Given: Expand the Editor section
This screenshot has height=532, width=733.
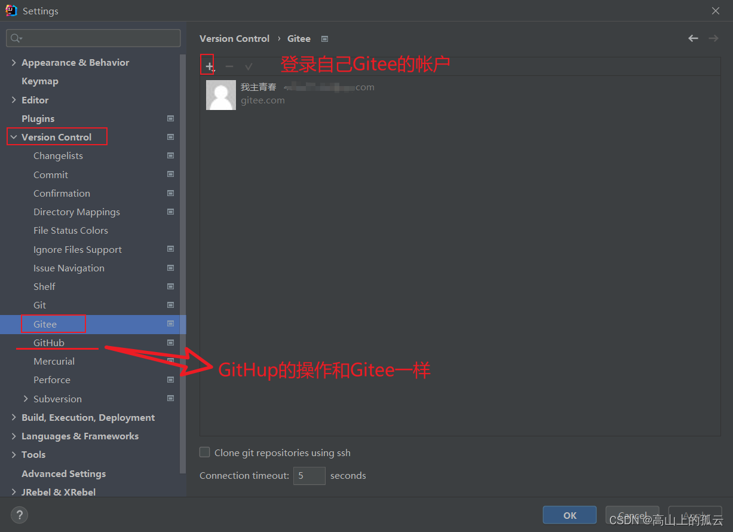Looking at the screenshot, I should coord(14,100).
